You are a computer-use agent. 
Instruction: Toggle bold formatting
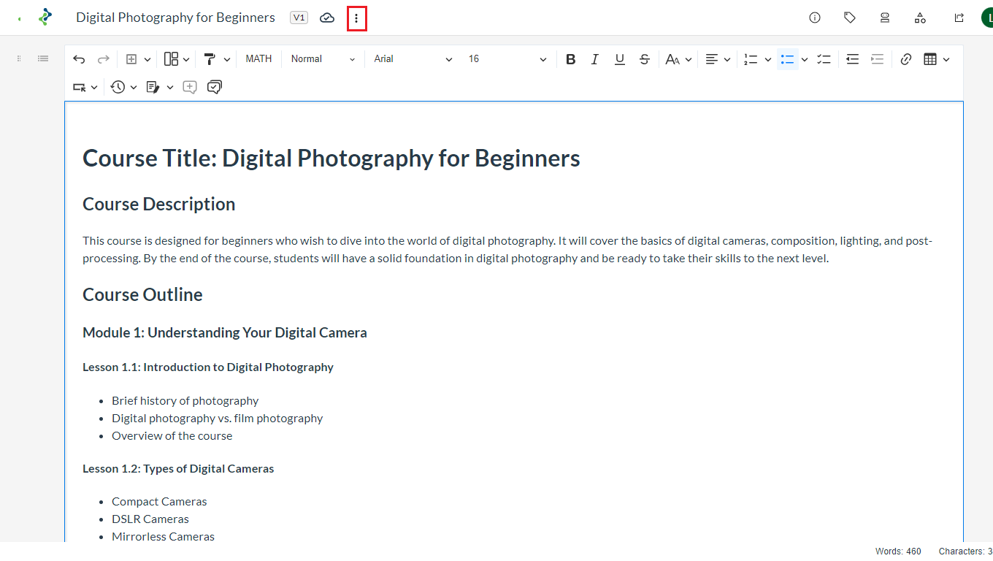pyautogui.click(x=571, y=59)
